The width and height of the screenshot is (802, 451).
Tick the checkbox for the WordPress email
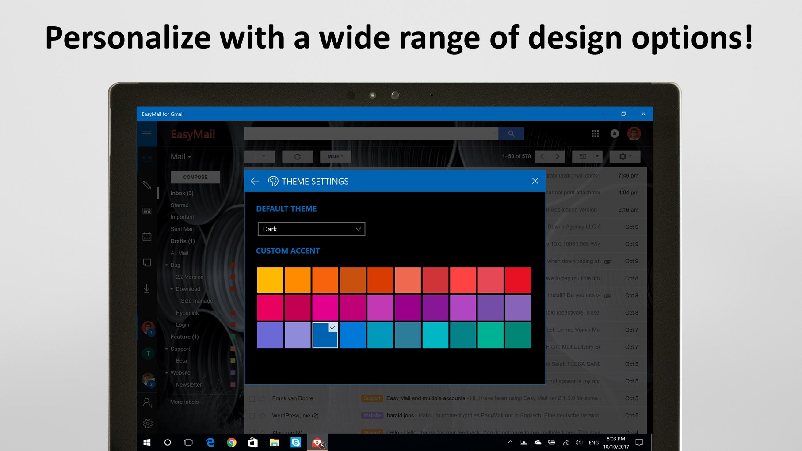(252, 416)
